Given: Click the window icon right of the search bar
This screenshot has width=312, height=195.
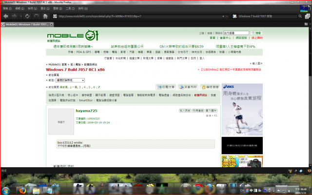Looking at the screenshot, I should click(307, 16).
